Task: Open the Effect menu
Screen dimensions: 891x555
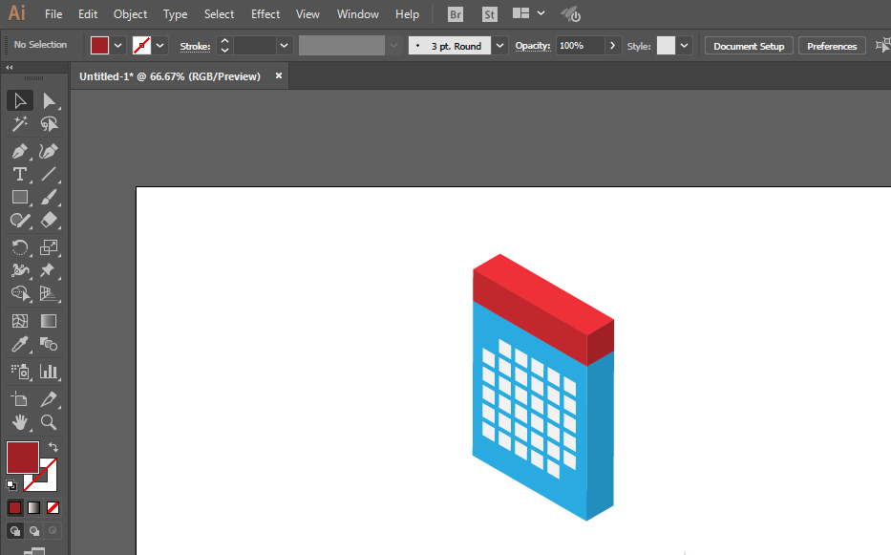Action: (265, 14)
